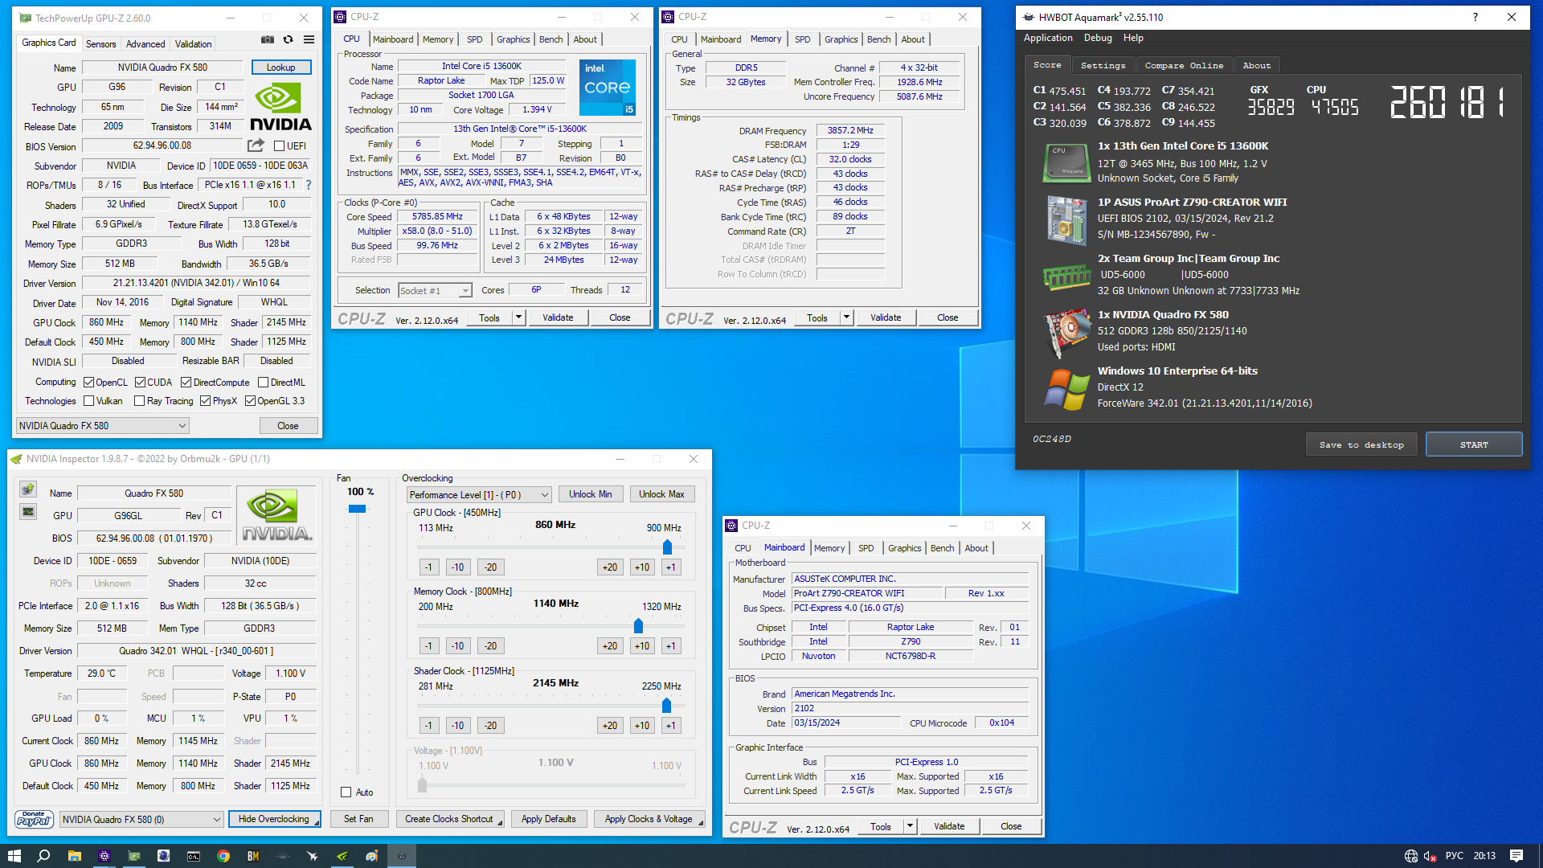Screen dimensions: 1543x868
Task: Open the GPU selector dropdown in GPU-Z
Action: (103, 426)
